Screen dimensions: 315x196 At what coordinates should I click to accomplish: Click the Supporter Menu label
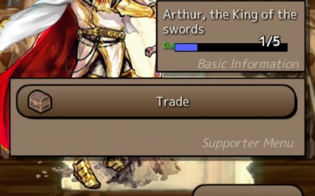tap(248, 143)
